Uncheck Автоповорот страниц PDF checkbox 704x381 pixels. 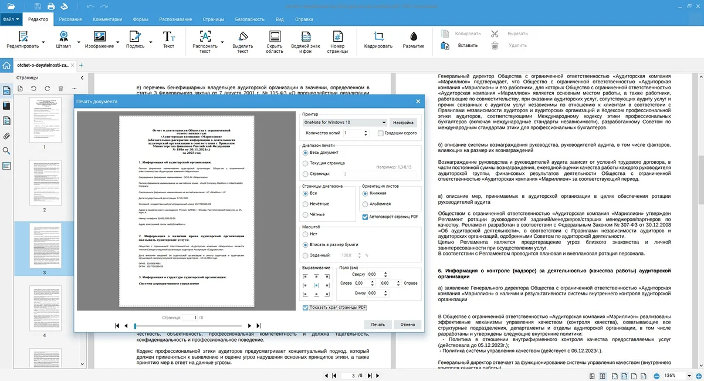(x=365, y=217)
